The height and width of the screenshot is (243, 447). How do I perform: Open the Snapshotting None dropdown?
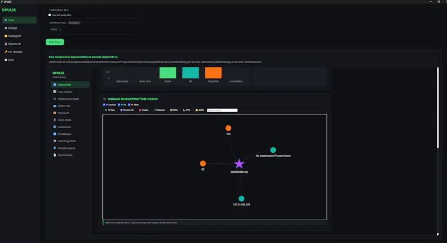click(x=56, y=30)
